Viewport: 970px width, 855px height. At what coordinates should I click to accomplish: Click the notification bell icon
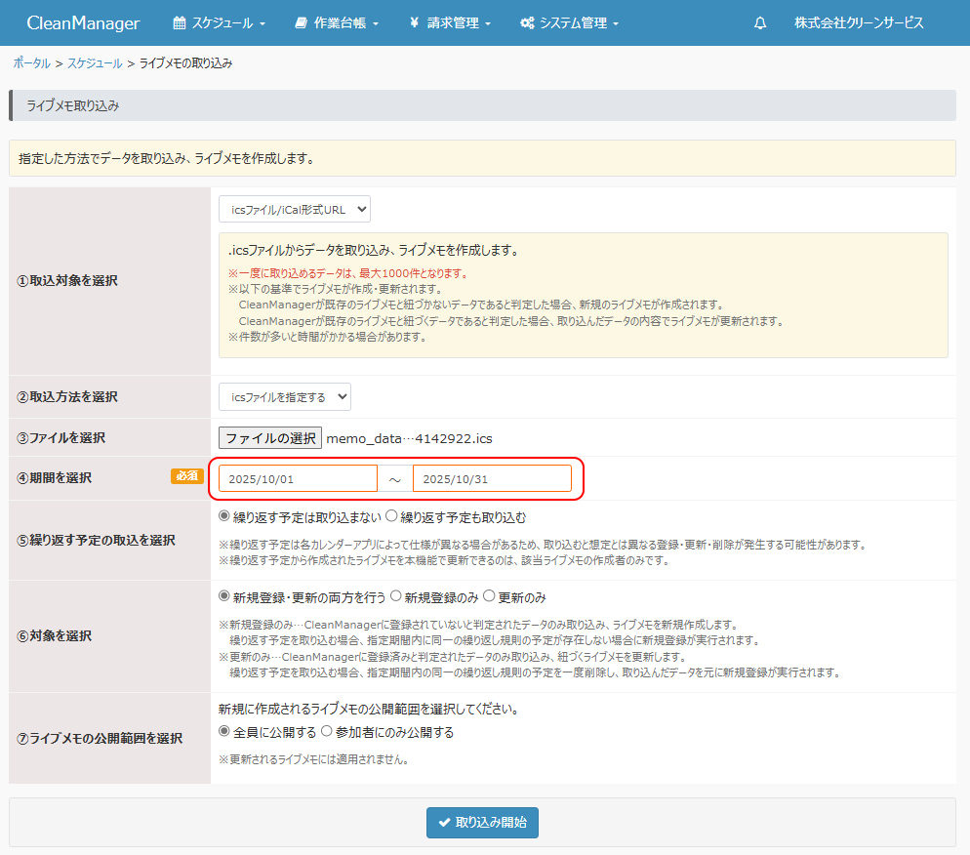760,22
